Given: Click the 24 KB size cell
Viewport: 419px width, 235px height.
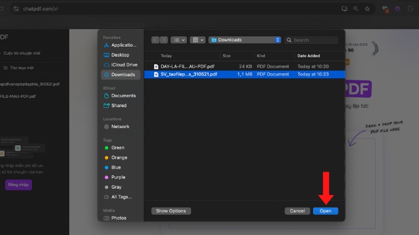Looking at the screenshot, I should (245, 66).
